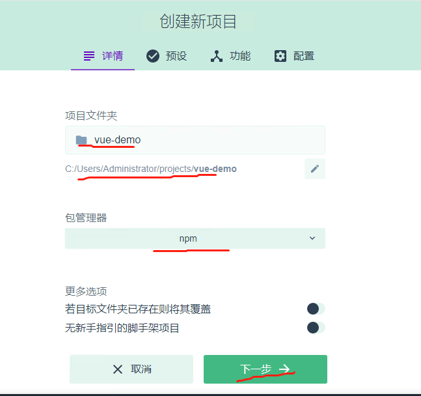Click the 项目文件夹 label
The height and width of the screenshot is (396, 421).
91,115
